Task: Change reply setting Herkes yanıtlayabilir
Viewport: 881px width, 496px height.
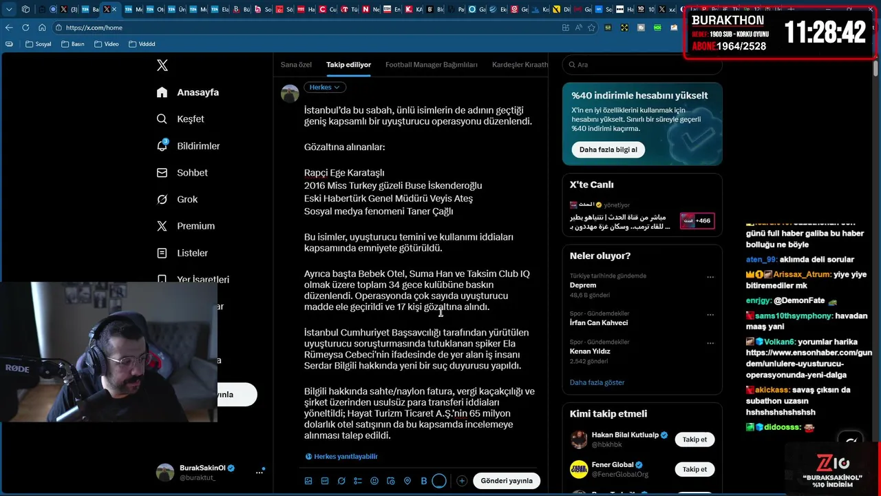Action: point(341,457)
